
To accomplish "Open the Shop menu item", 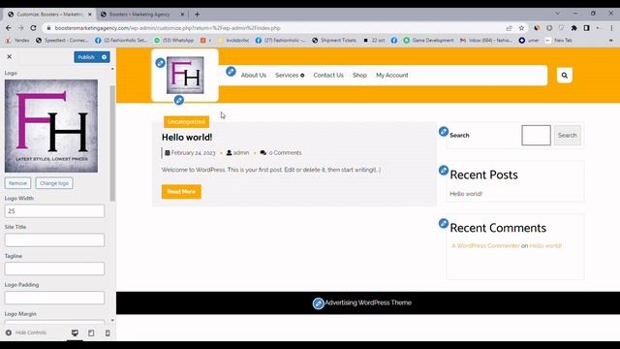I will 359,76.
